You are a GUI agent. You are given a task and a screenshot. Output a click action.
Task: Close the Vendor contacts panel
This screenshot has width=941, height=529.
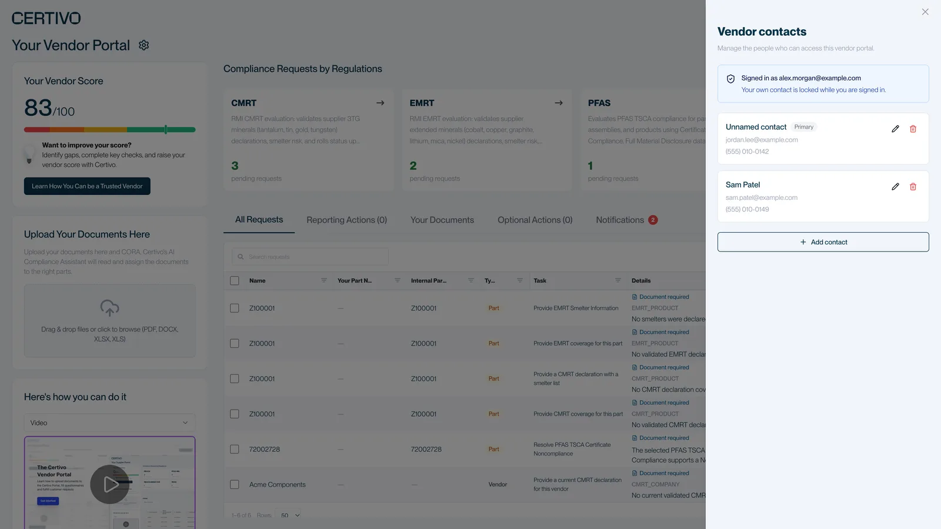(x=925, y=12)
